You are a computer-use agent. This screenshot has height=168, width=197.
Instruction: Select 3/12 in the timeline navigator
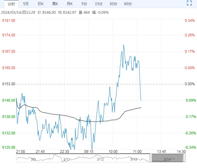[100, 160]
